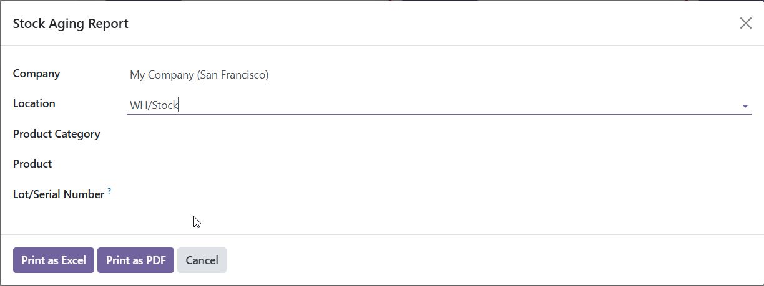Click the Lot/Serial Number label text

58,194
